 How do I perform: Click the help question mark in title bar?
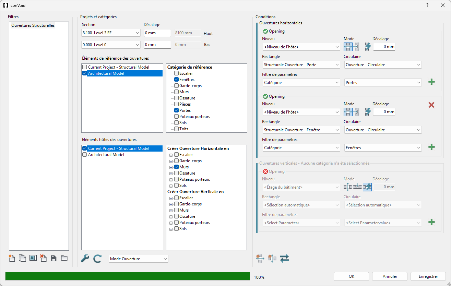pyautogui.click(x=427, y=5)
